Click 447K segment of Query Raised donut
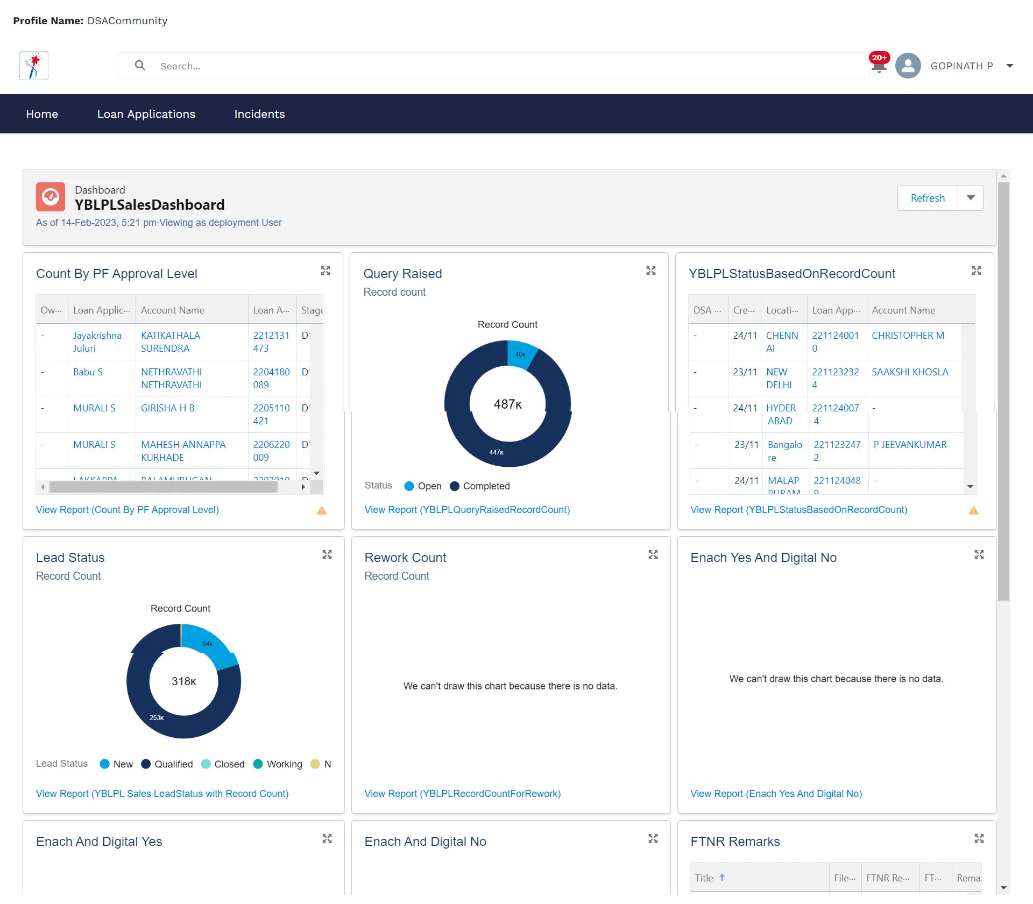 coord(497,452)
